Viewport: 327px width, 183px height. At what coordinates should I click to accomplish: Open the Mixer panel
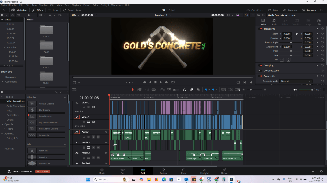click(273, 10)
